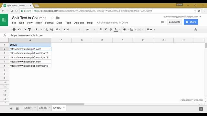Image resolution: width=207 pixels, height=116 pixels.
Task: Select the URLs header cell
Action: tap(30, 45)
